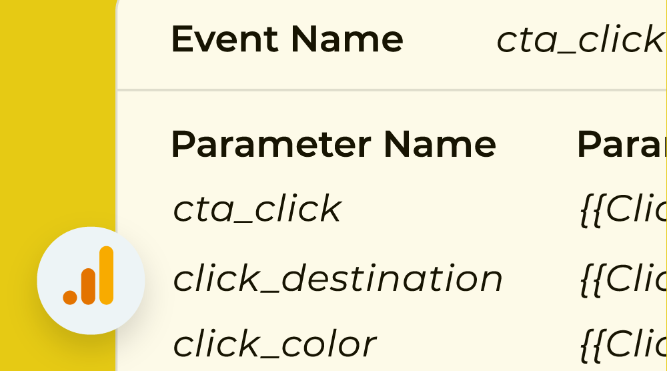667x371 pixels.
Task: Select the click_destination parameter name
Action: [338, 278]
